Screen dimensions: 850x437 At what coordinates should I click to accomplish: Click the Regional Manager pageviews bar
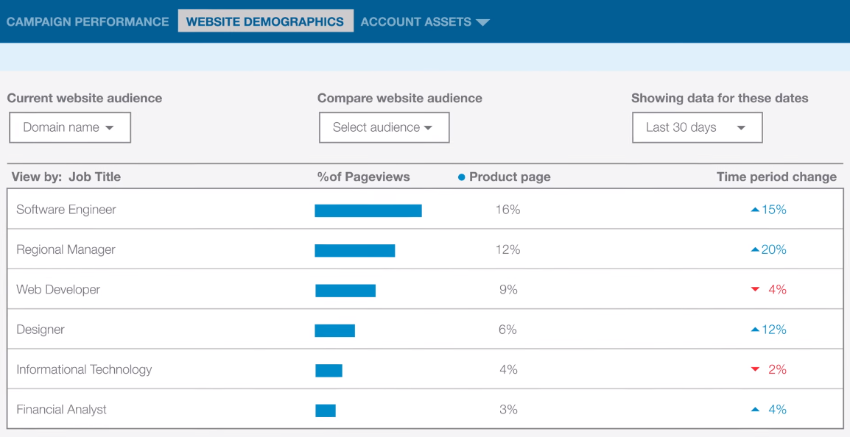pyautogui.click(x=354, y=250)
